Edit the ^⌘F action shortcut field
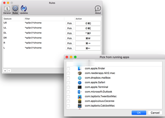This screenshot has height=118, width=165. click(88, 33)
